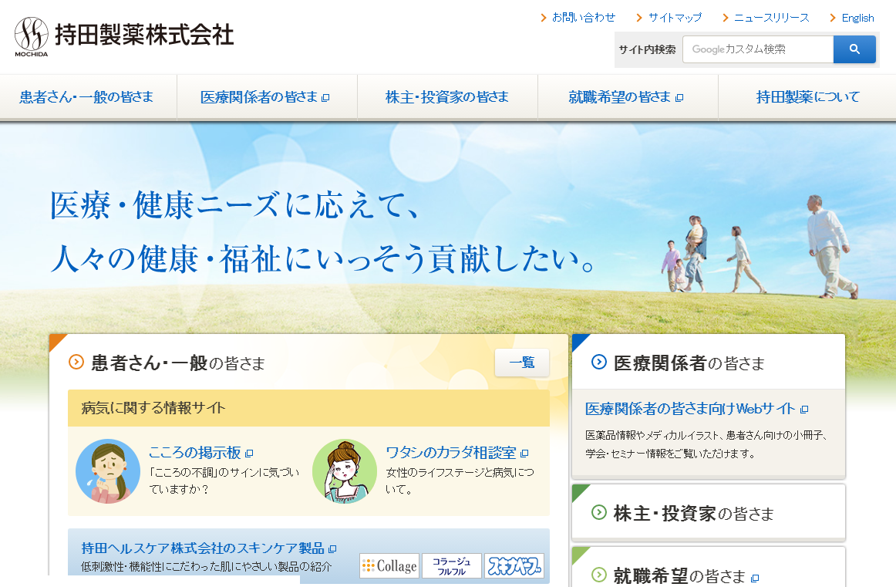Click the blue search magnifier button

[854, 49]
